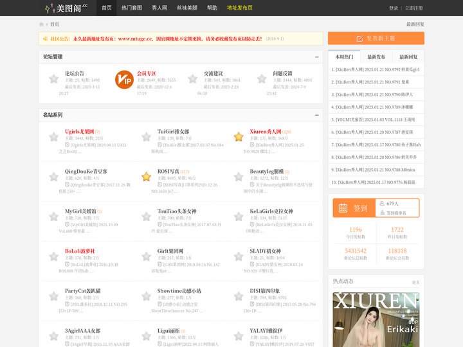463x347 pixels.
Task: Switch to the 最新发布 tab
Action: (x=376, y=57)
